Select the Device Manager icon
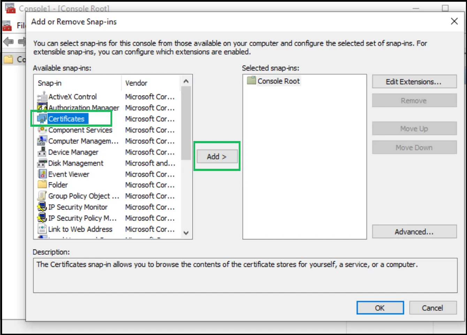 [x=42, y=152]
